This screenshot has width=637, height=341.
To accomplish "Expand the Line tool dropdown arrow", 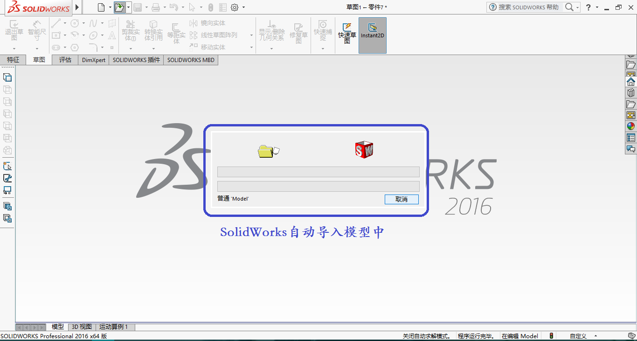I will pyautogui.click(x=65, y=23).
